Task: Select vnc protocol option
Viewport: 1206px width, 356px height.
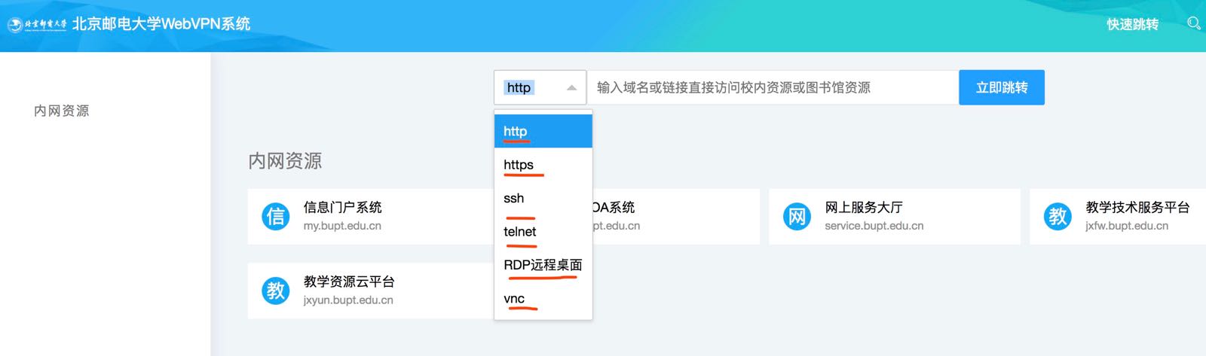Action: pos(543,299)
